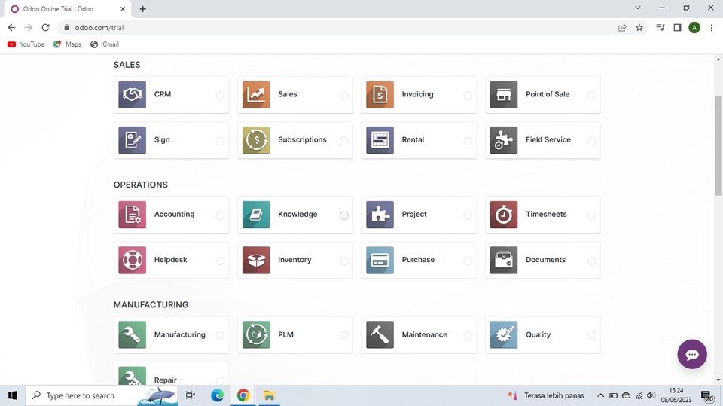Open the live chat bubble
The height and width of the screenshot is (406, 723).
691,354
